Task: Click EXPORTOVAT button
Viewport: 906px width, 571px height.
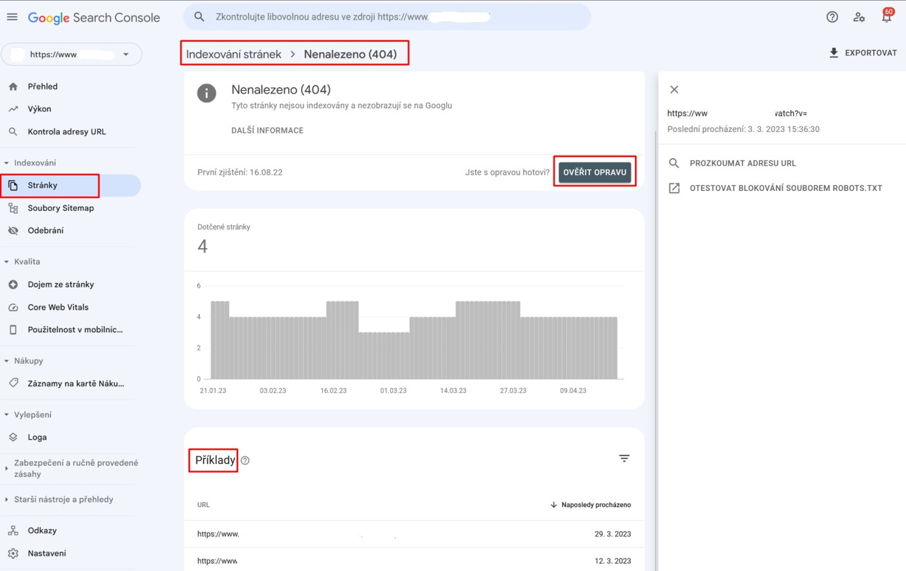Action: click(x=863, y=52)
